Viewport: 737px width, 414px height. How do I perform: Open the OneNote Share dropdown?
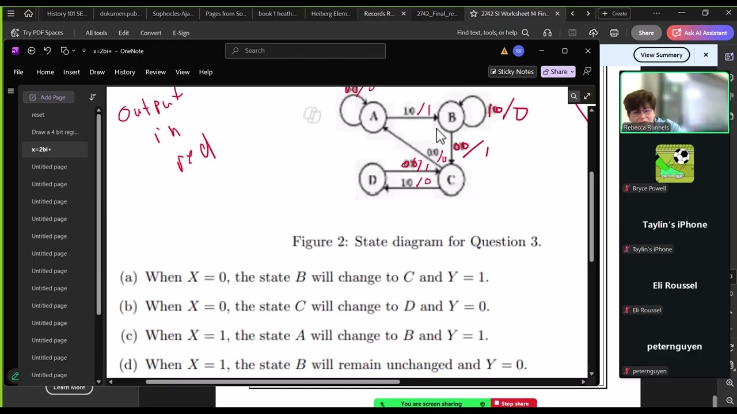tap(559, 72)
